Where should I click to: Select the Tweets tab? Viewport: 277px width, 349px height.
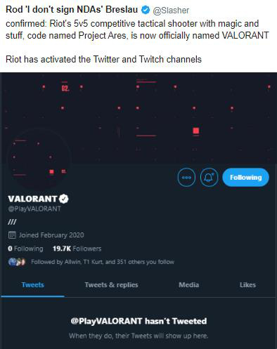(32, 285)
